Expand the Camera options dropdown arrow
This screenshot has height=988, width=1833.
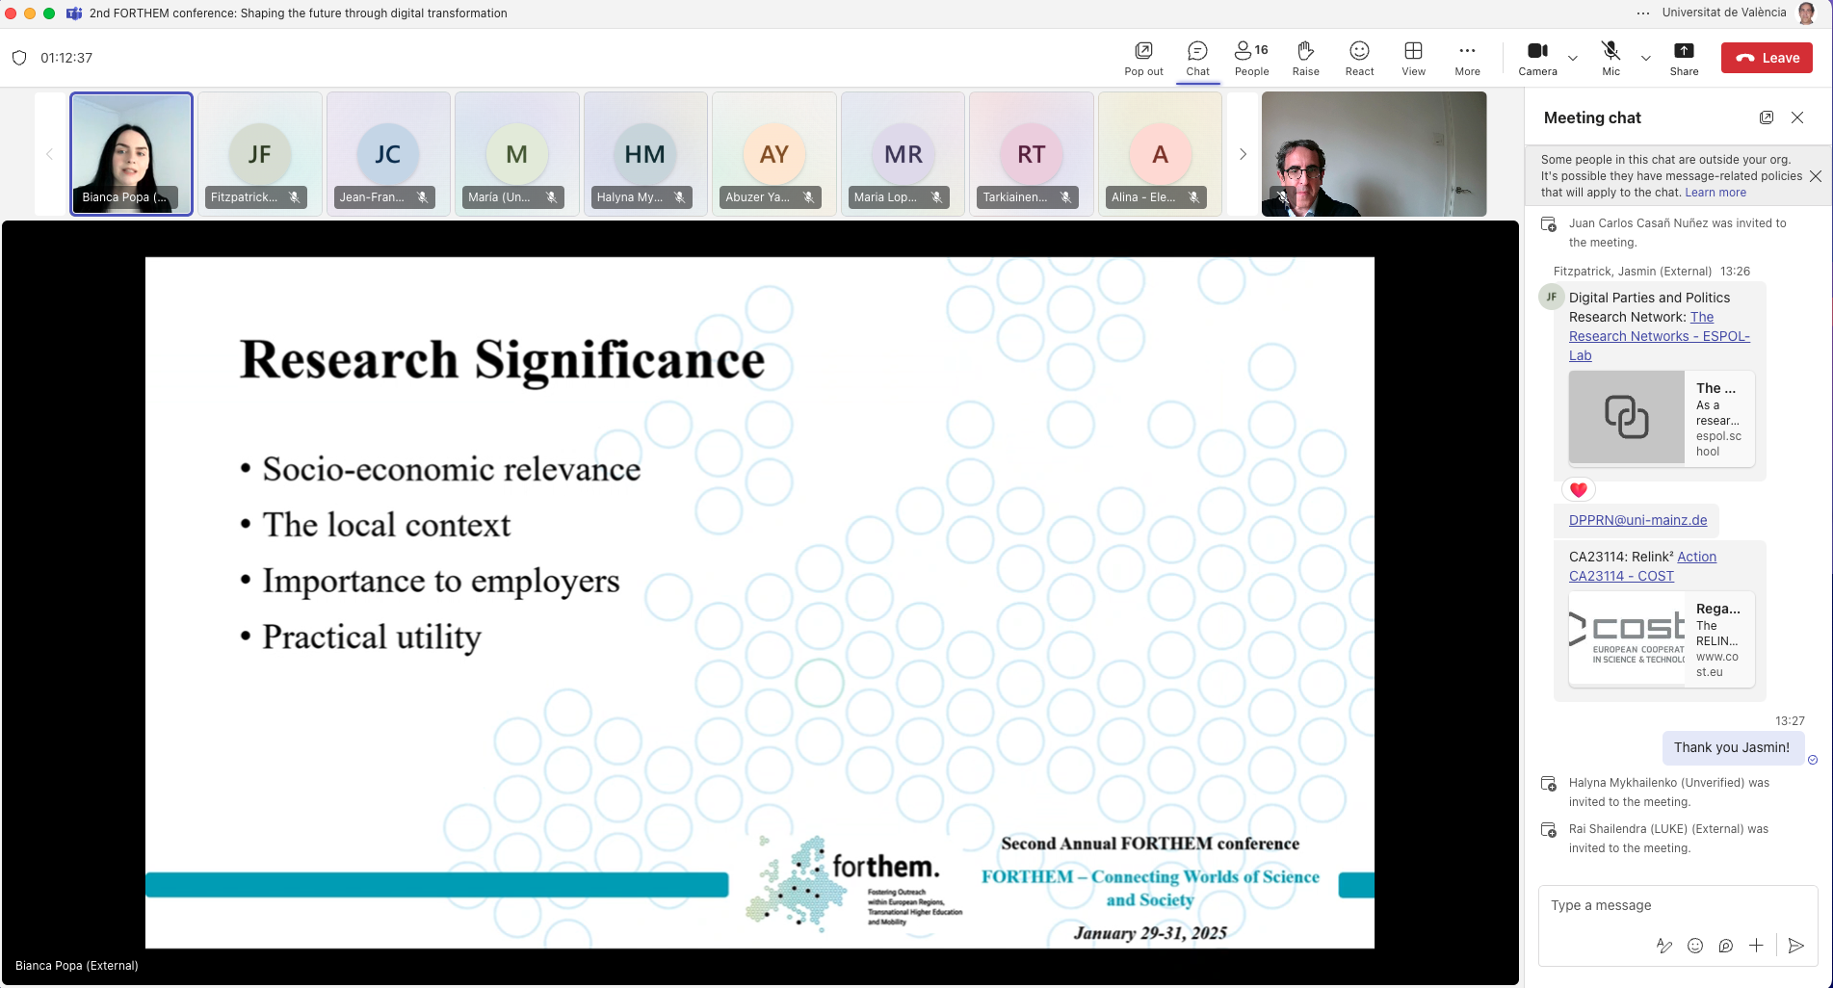coord(1573,58)
